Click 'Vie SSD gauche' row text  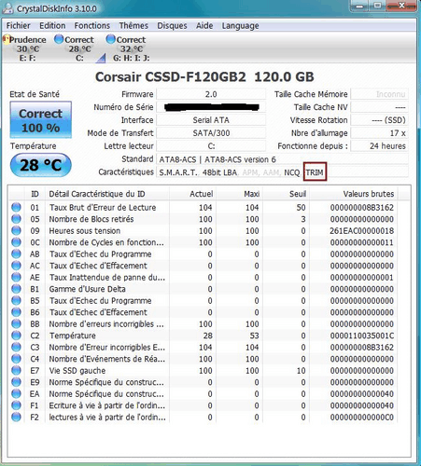pos(77,371)
